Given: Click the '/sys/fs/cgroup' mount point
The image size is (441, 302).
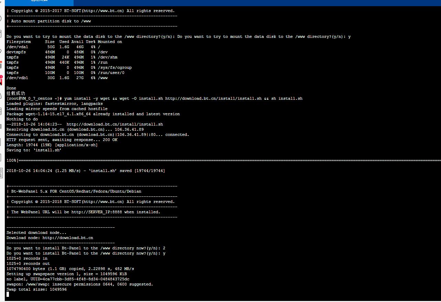Looking at the screenshot, I should pyautogui.click(x=115, y=67).
